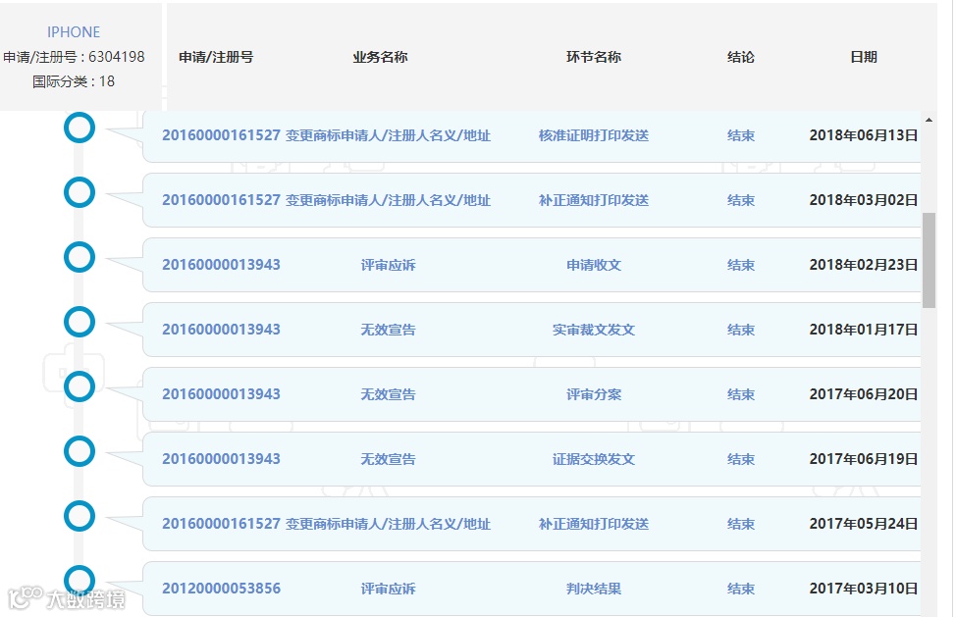Select the 日期 column header
The image size is (956, 617).
click(x=864, y=57)
